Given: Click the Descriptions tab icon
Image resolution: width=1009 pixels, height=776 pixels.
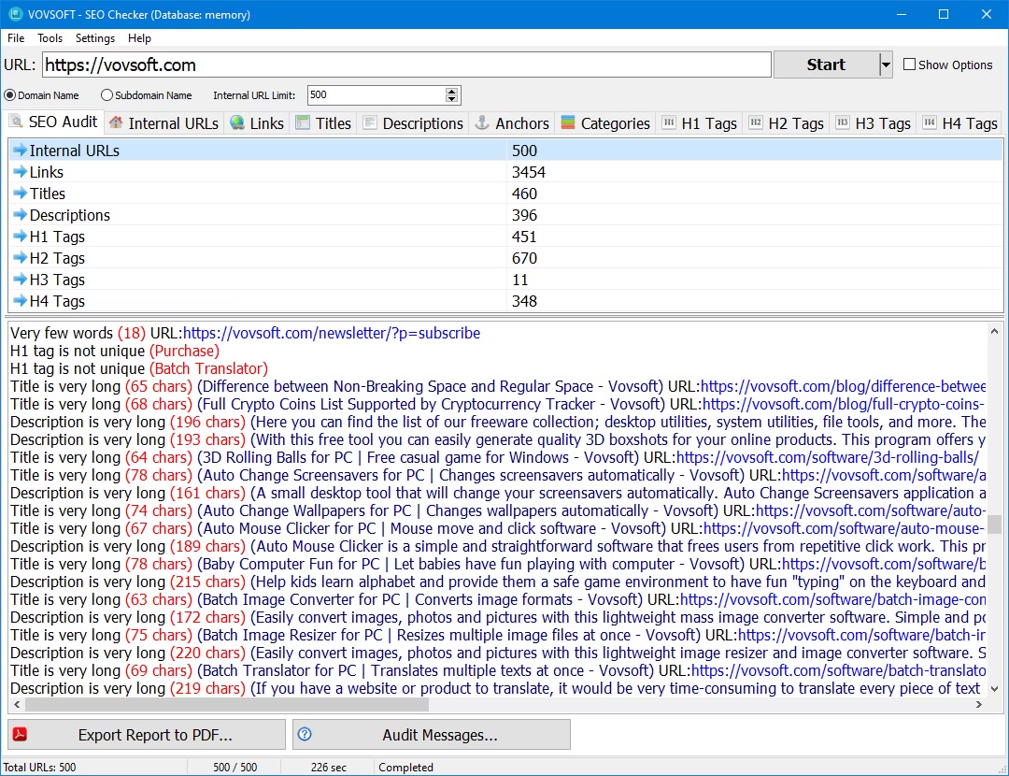Looking at the screenshot, I should pyautogui.click(x=370, y=122).
